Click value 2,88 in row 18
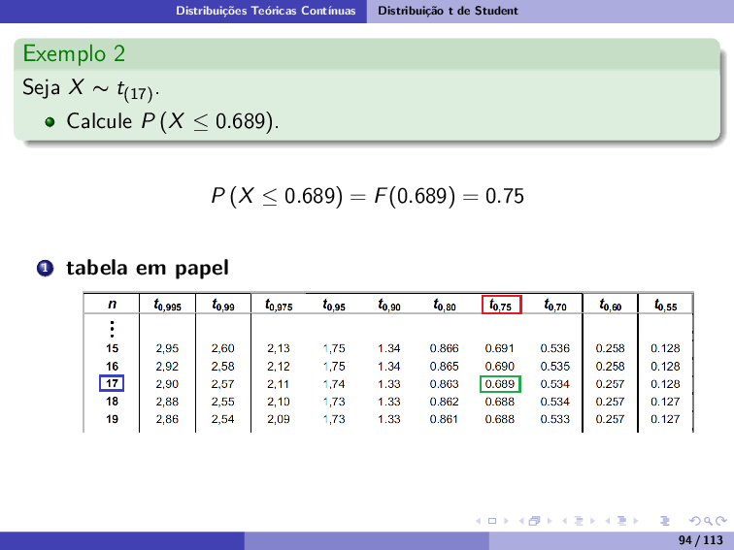Viewport: 734px width, 550px height. point(167,402)
